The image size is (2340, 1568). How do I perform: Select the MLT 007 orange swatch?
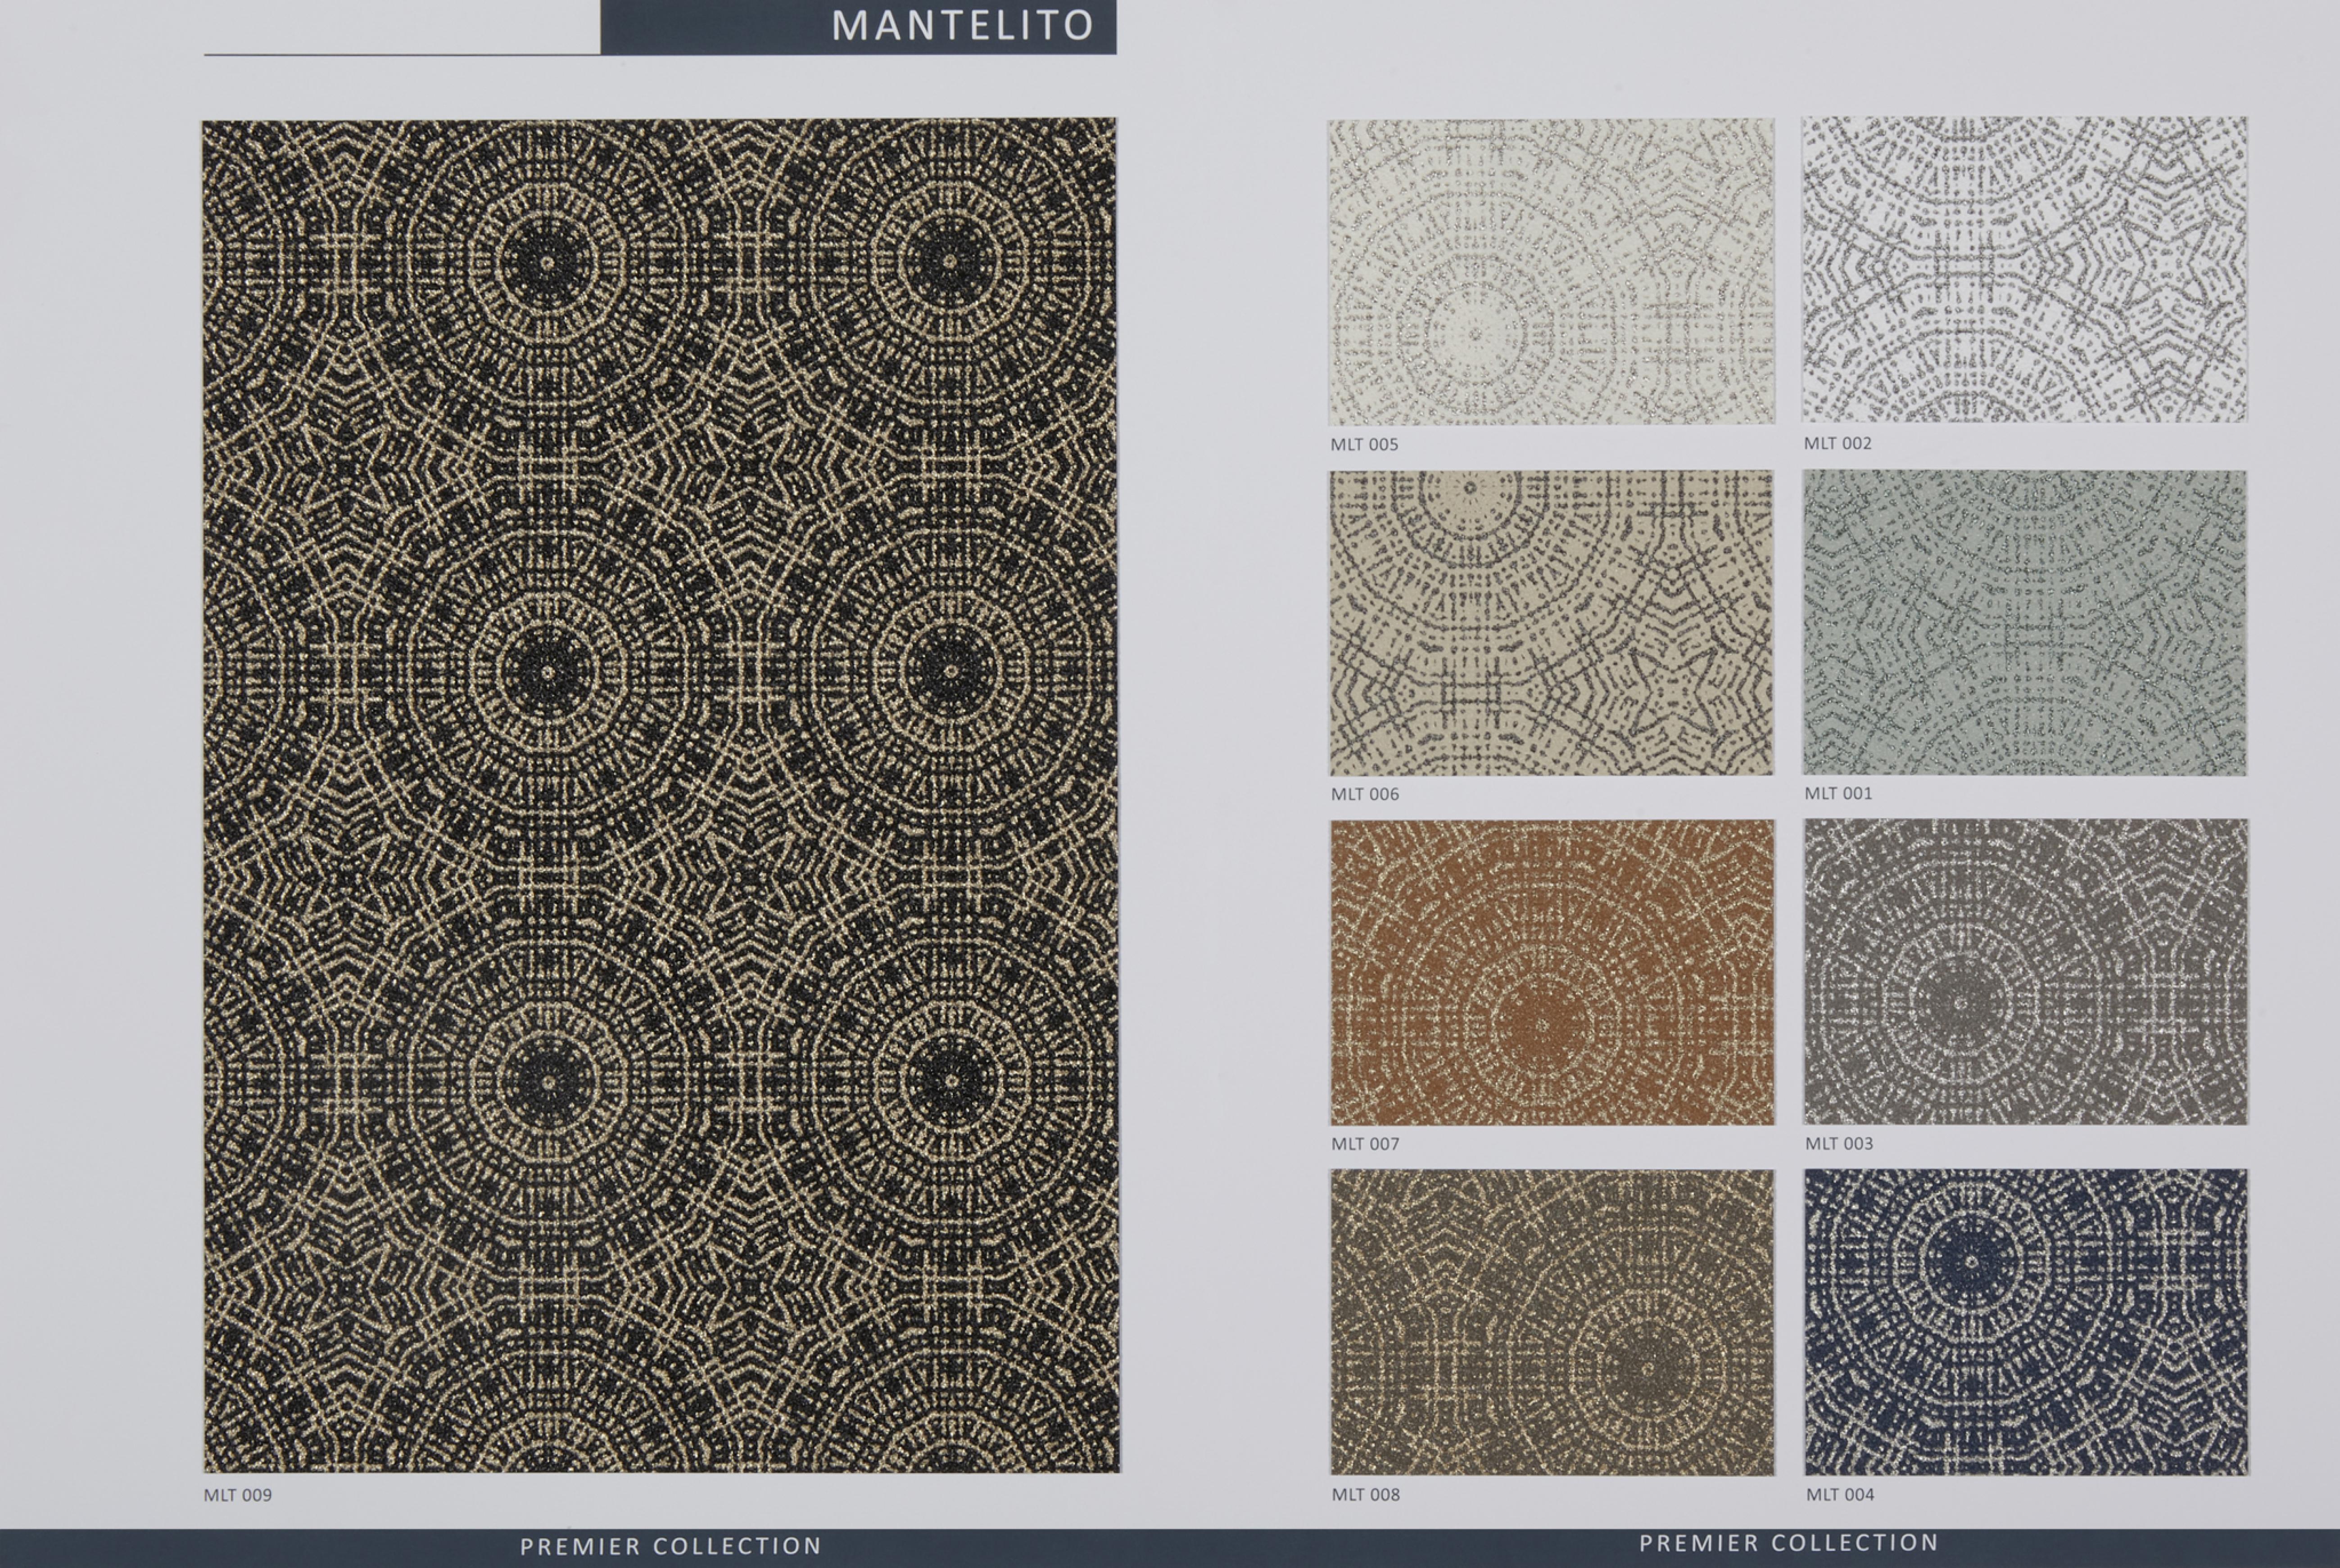coord(1552,972)
